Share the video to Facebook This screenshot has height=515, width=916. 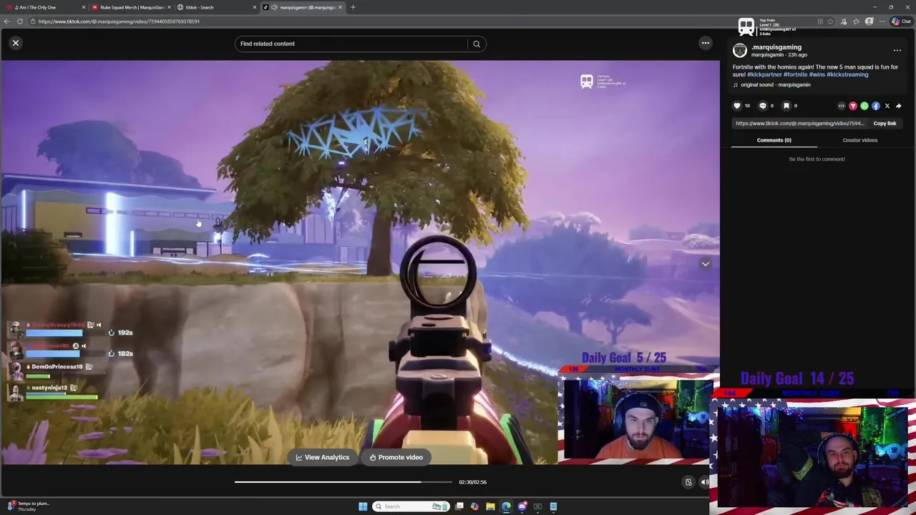[876, 106]
